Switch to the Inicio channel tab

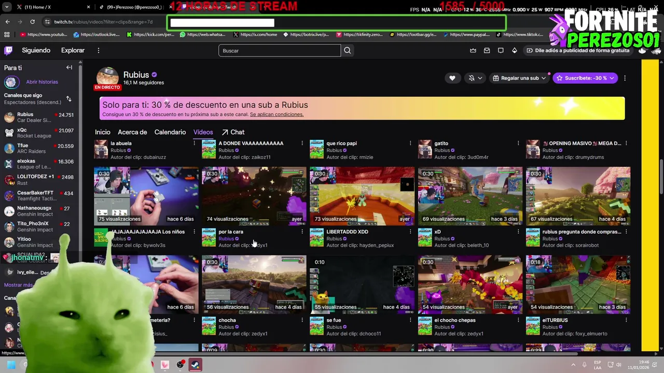tap(103, 132)
